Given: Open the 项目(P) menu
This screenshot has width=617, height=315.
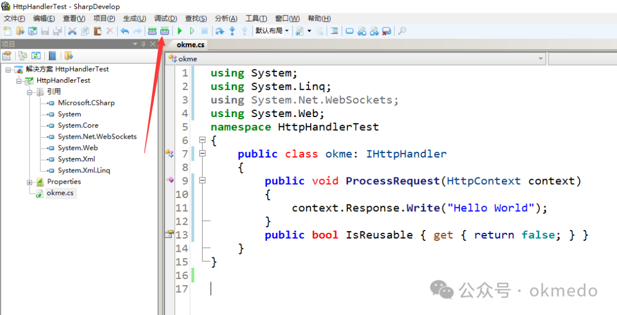Looking at the screenshot, I should click(105, 18).
